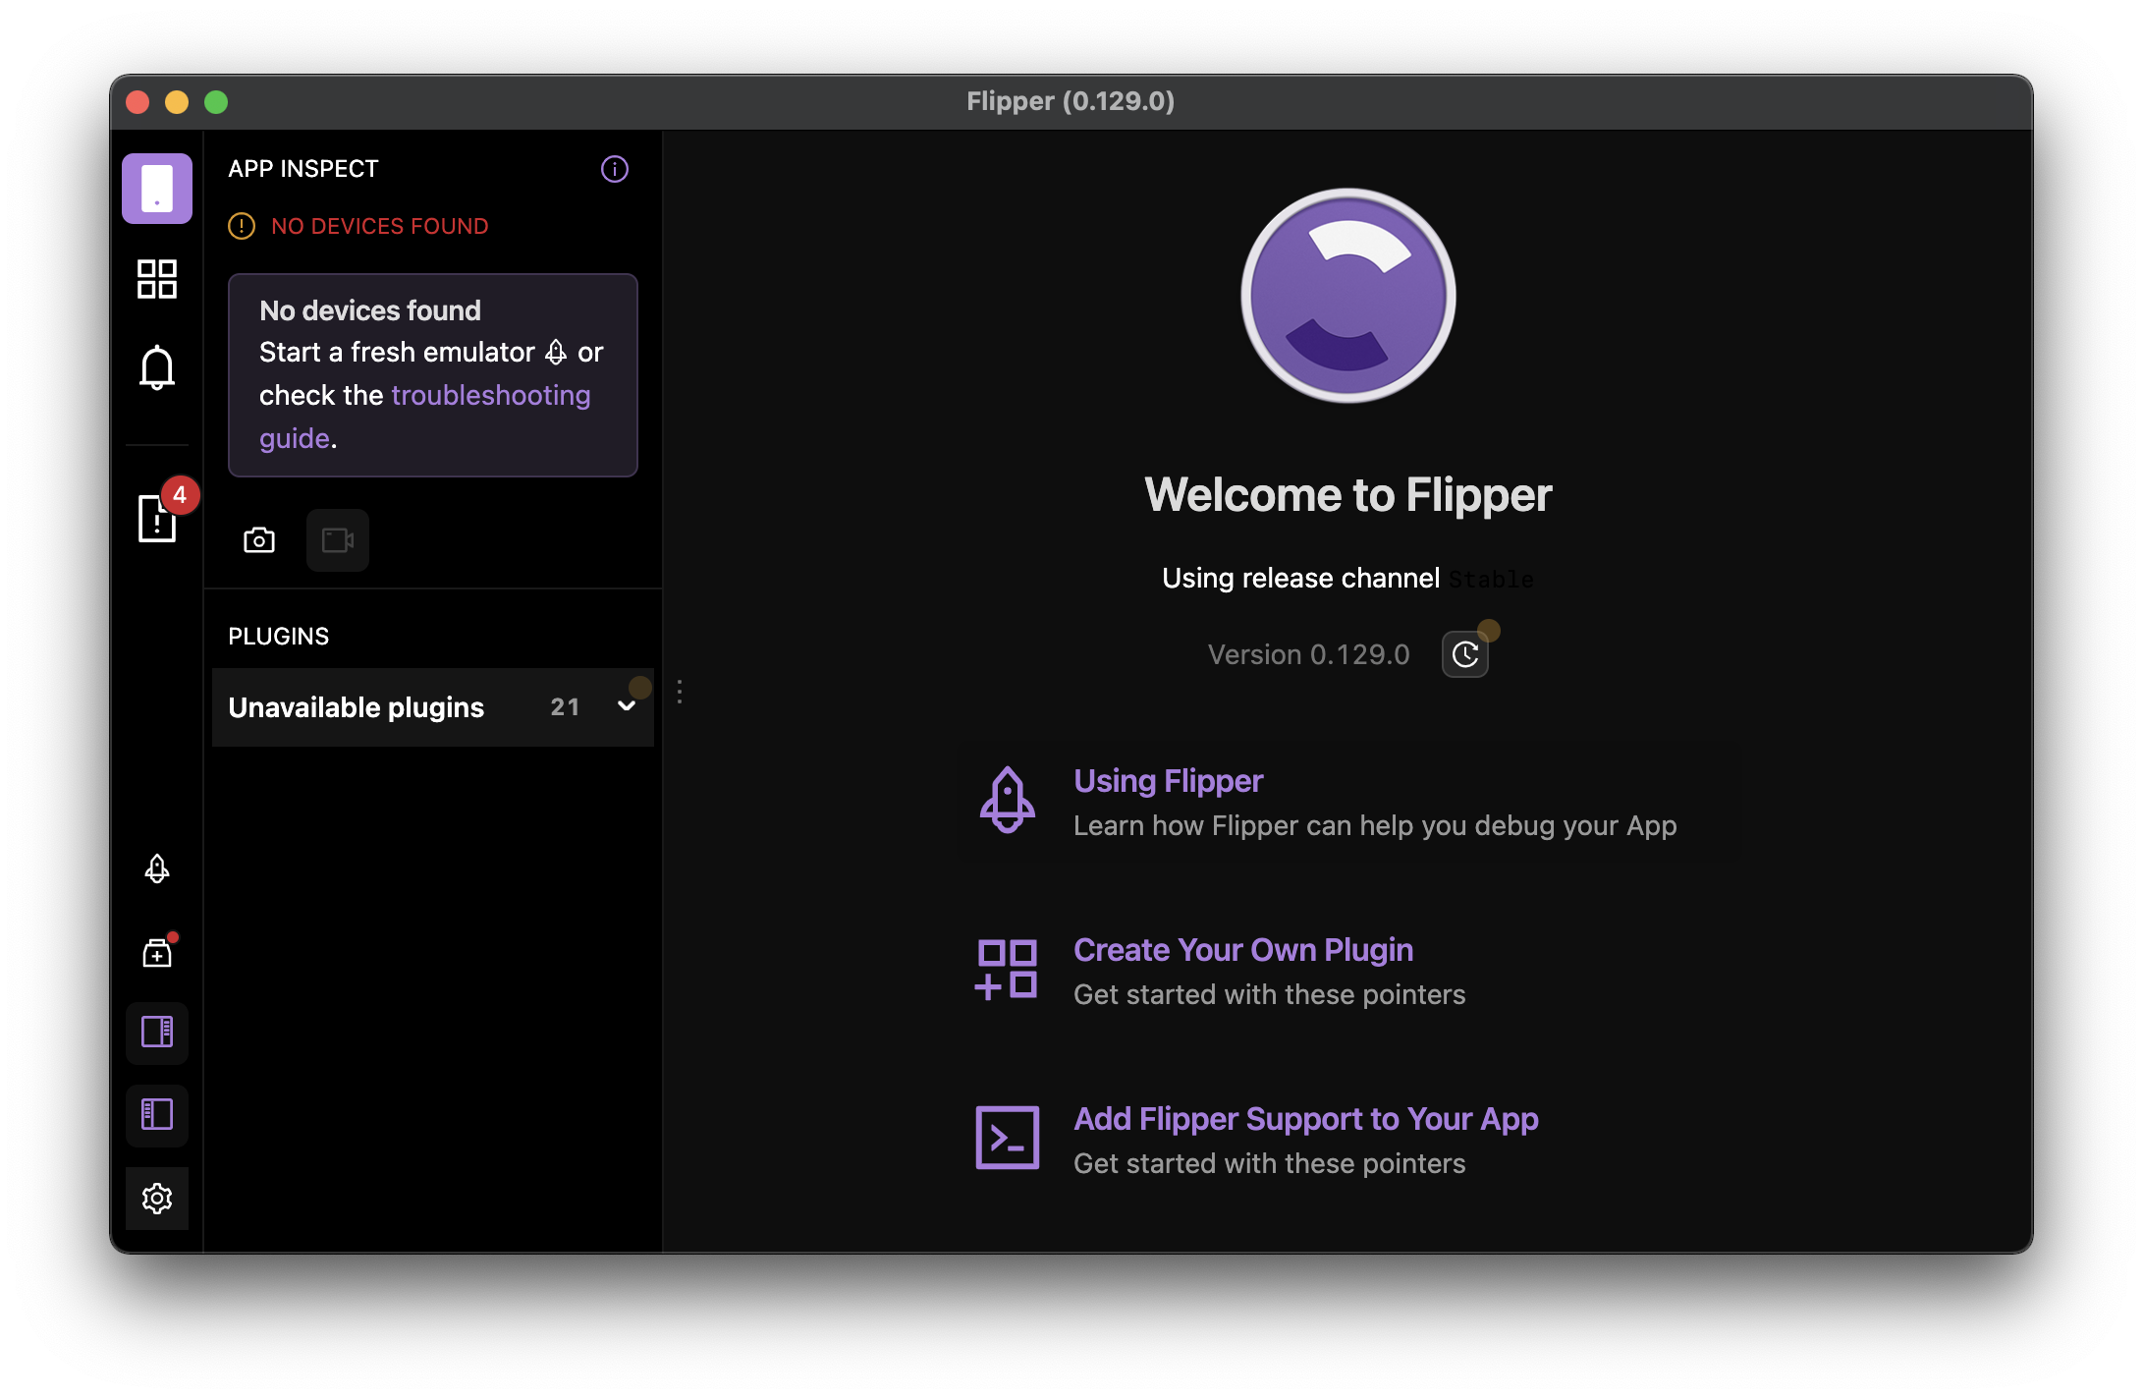Open the Using Flipper link
Viewport: 2143px width, 1399px height.
[x=1167, y=781]
